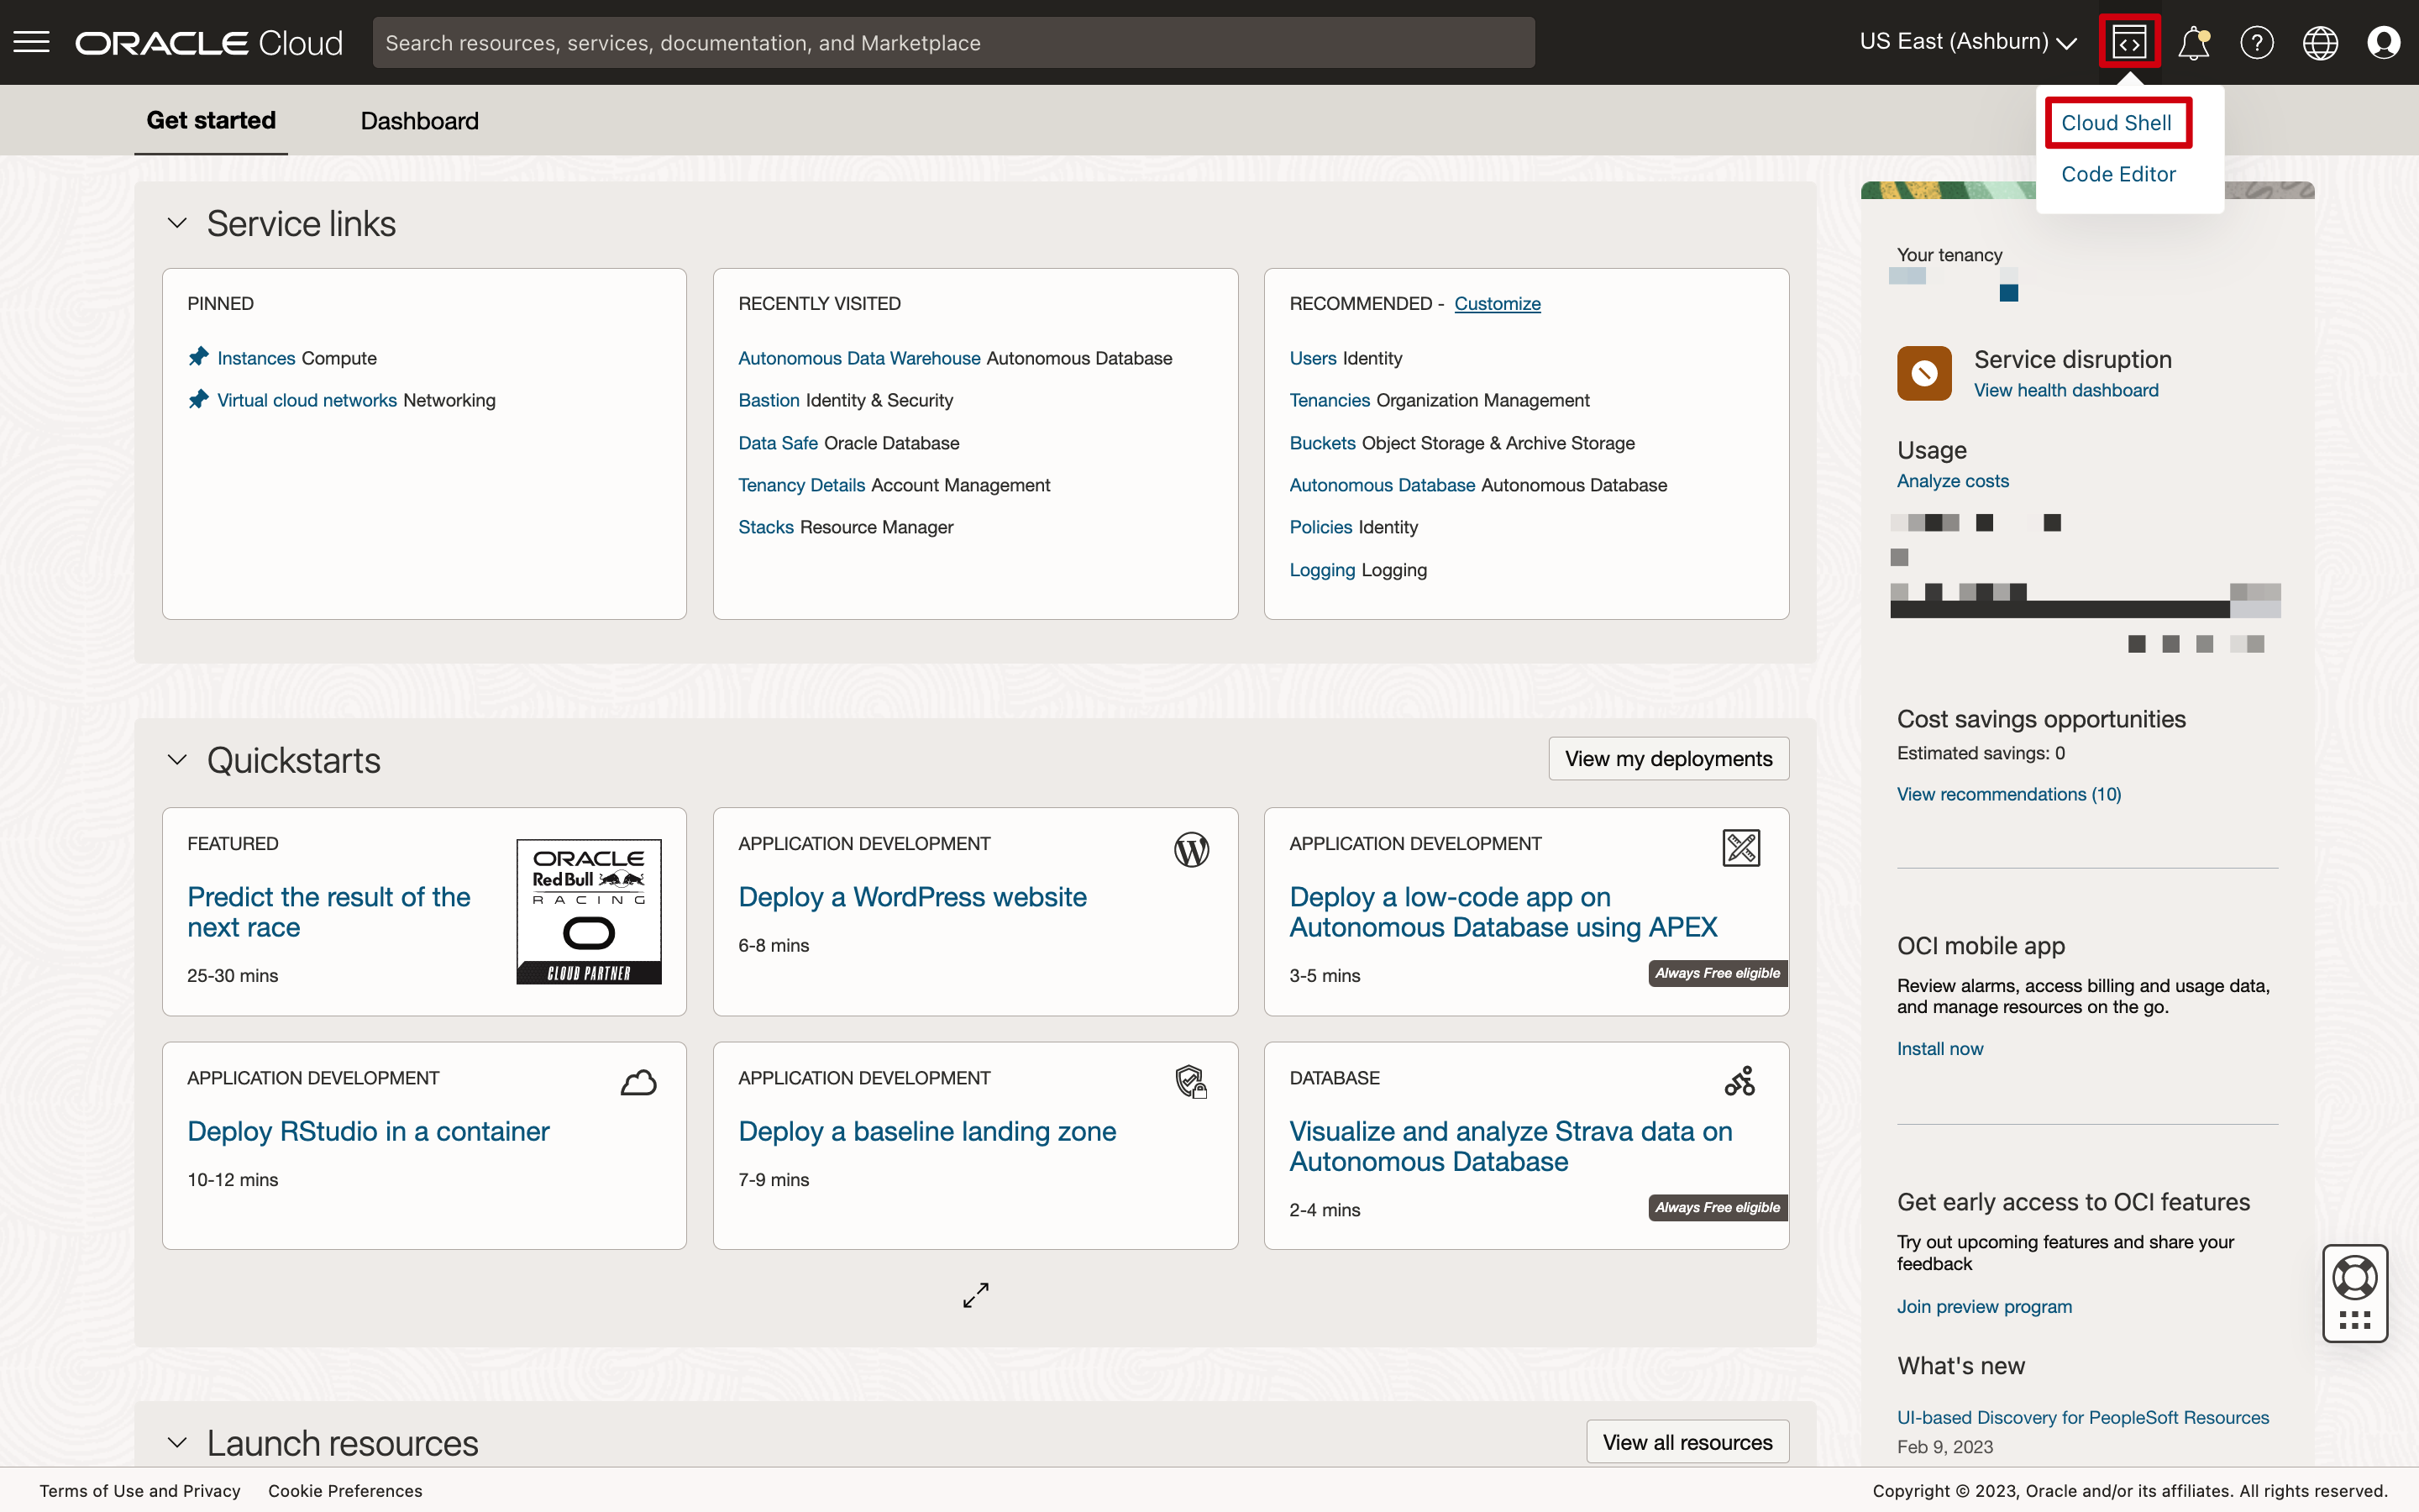The width and height of the screenshot is (2419, 1512).
Task: Select Code Editor from the menu
Action: pos(2118,174)
